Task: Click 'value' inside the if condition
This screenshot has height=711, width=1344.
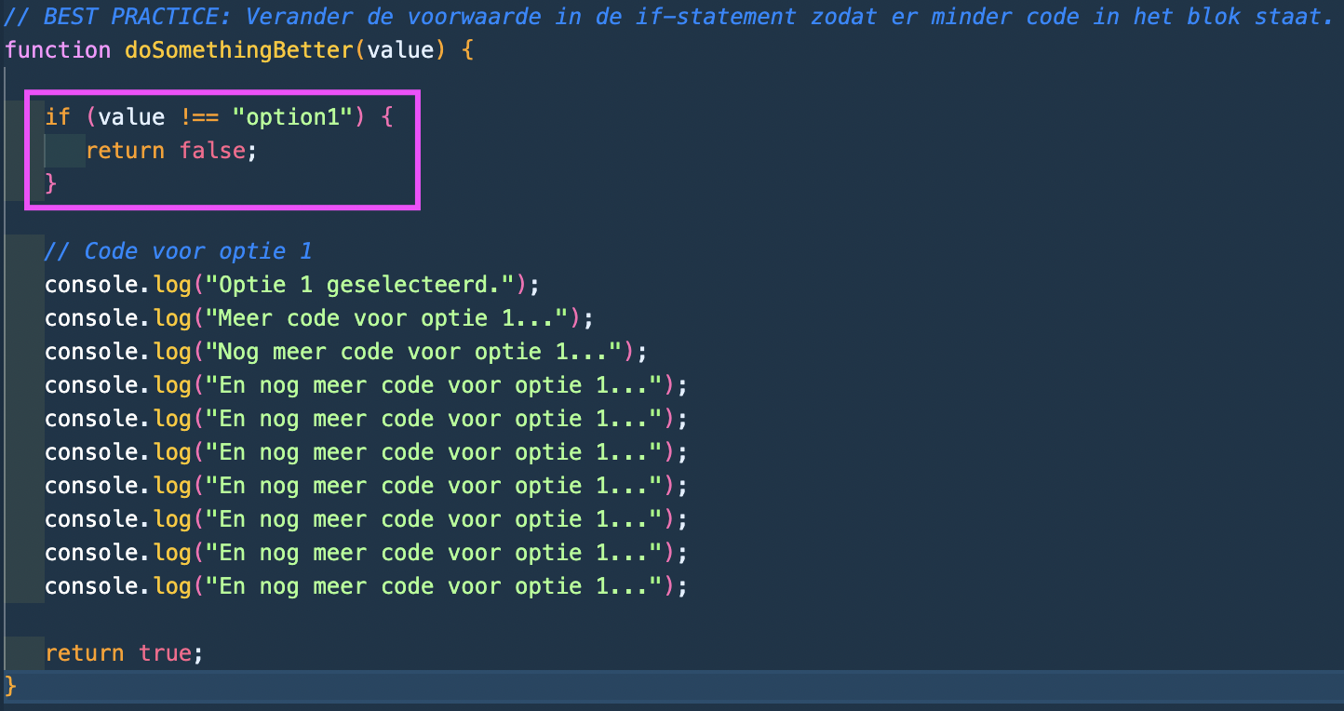Action: tap(131, 117)
